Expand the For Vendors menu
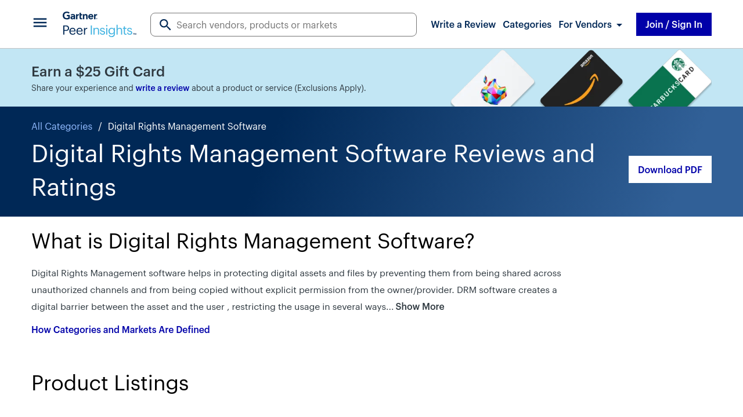The image size is (743, 417). tap(585, 24)
